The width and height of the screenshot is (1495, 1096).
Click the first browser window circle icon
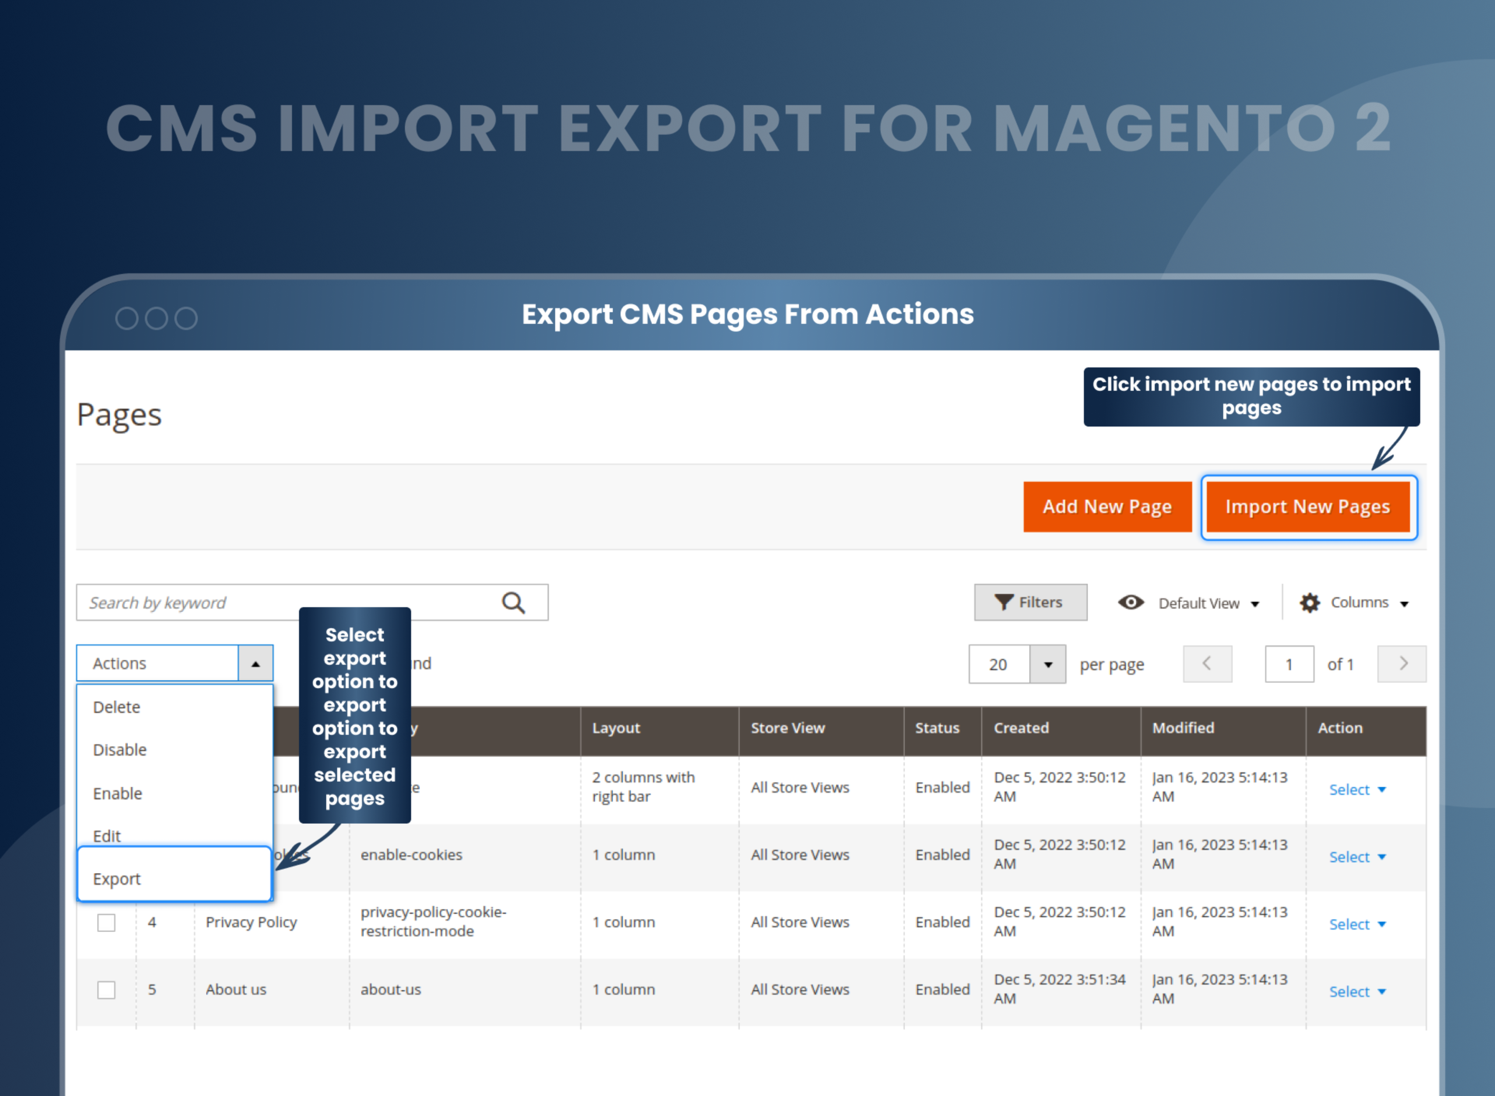click(127, 318)
